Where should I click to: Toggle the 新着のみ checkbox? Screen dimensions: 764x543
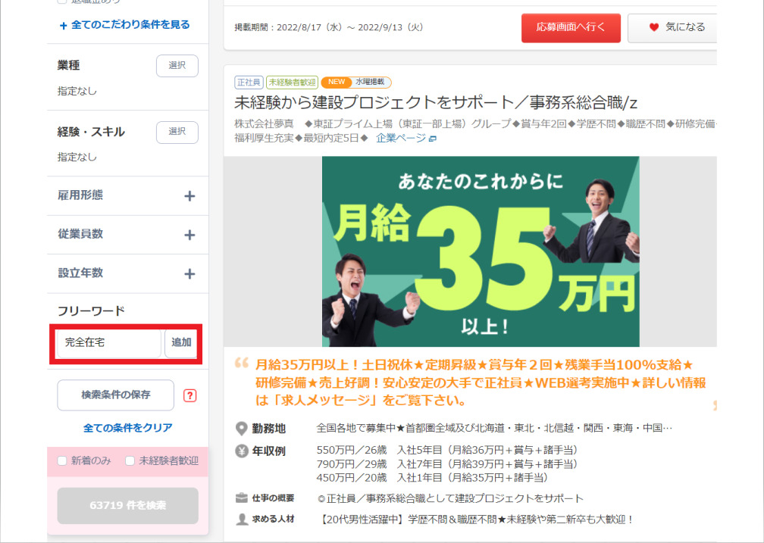click(62, 460)
